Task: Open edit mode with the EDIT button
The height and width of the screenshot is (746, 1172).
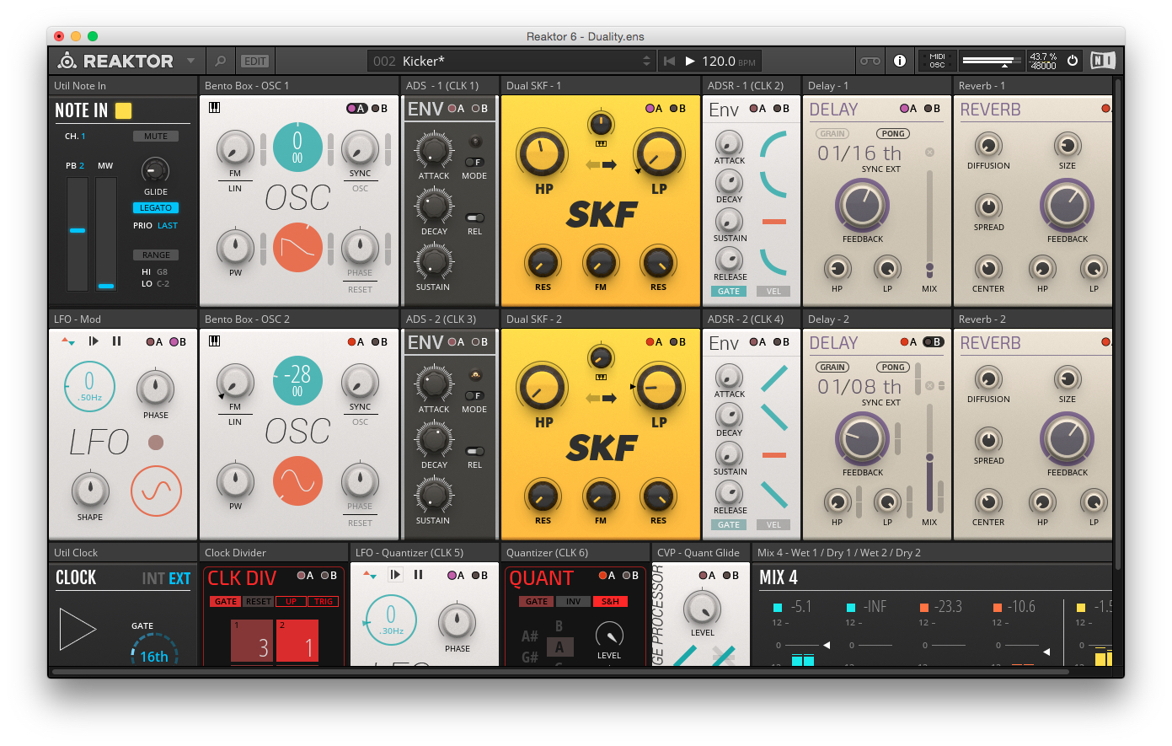Action: pyautogui.click(x=254, y=61)
